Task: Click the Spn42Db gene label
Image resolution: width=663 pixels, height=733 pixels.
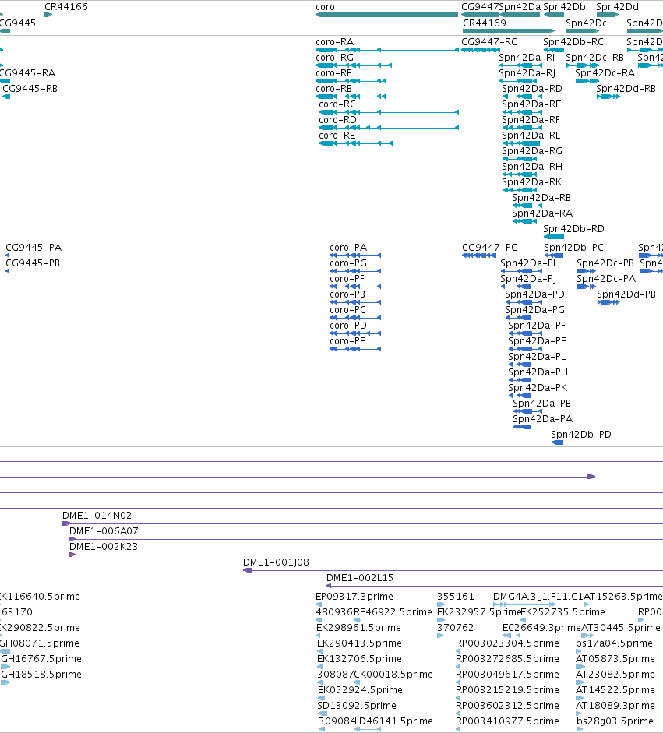Action: point(564,6)
